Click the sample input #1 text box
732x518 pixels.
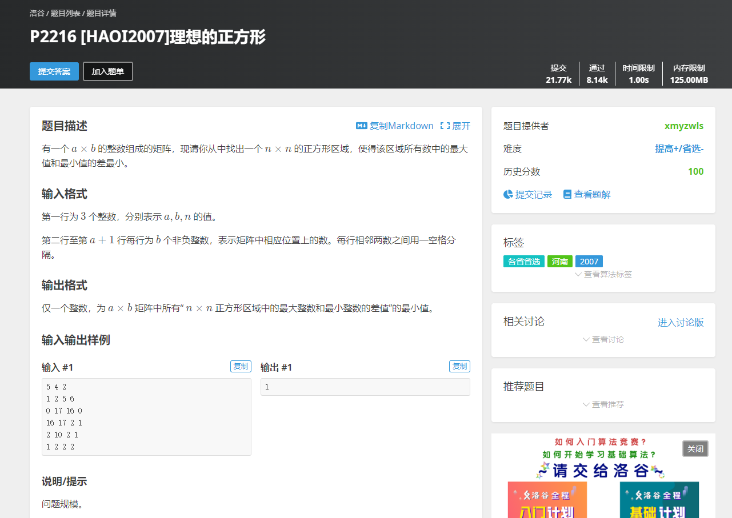(x=146, y=417)
